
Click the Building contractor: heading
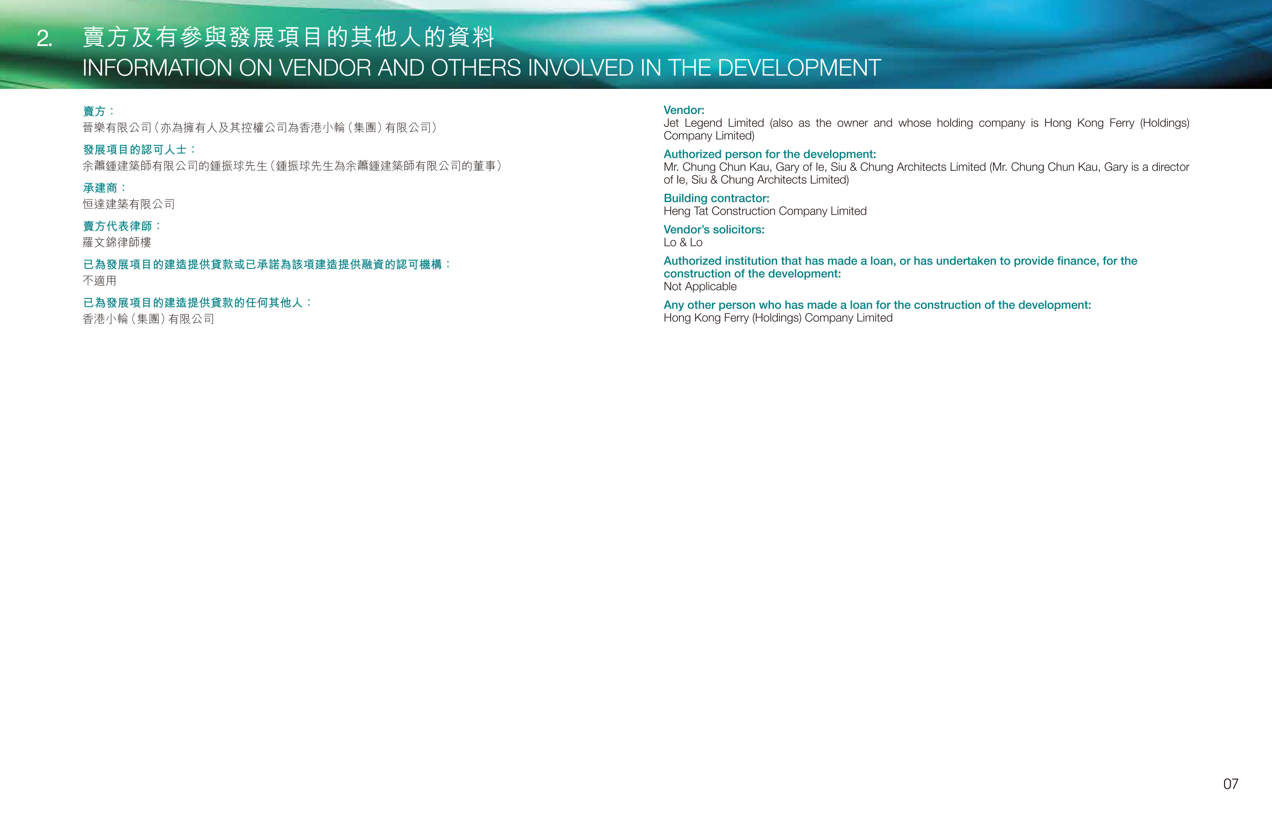[x=717, y=198]
